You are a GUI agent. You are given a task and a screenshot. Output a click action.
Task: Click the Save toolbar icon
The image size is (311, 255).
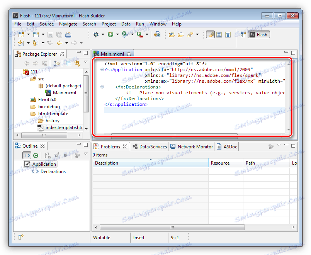coord(50,34)
